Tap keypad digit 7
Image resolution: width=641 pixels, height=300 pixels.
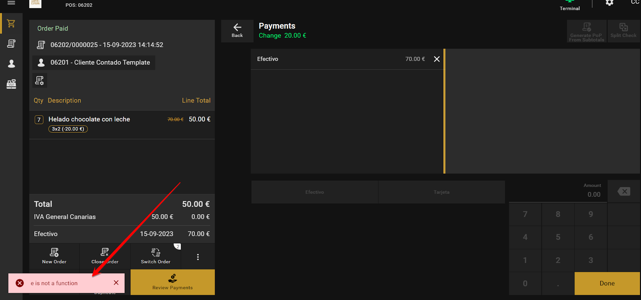coord(525,214)
